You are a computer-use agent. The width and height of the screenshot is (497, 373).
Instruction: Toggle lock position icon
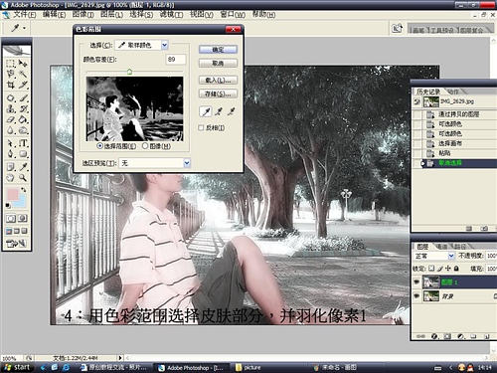(x=448, y=269)
